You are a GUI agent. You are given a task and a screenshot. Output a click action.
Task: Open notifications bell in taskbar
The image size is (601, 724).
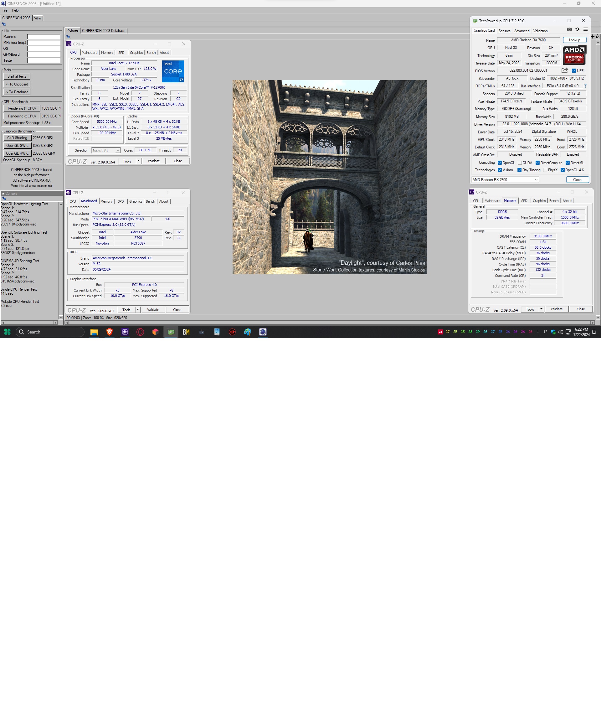point(594,332)
